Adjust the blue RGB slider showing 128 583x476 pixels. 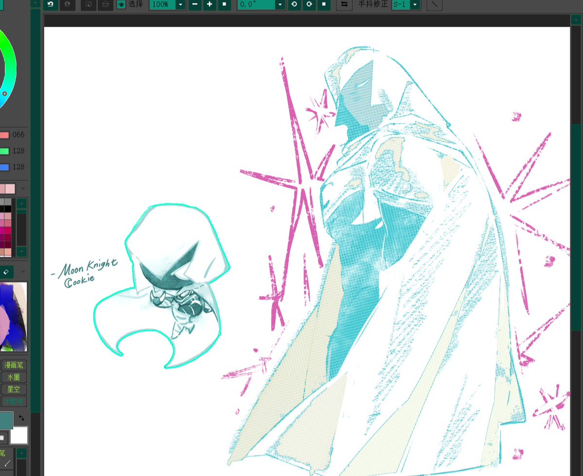[x=4, y=167]
